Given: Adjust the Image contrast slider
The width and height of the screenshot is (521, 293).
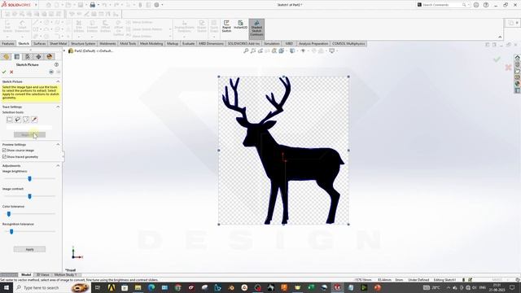Looking at the screenshot, I should coord(29,196).
